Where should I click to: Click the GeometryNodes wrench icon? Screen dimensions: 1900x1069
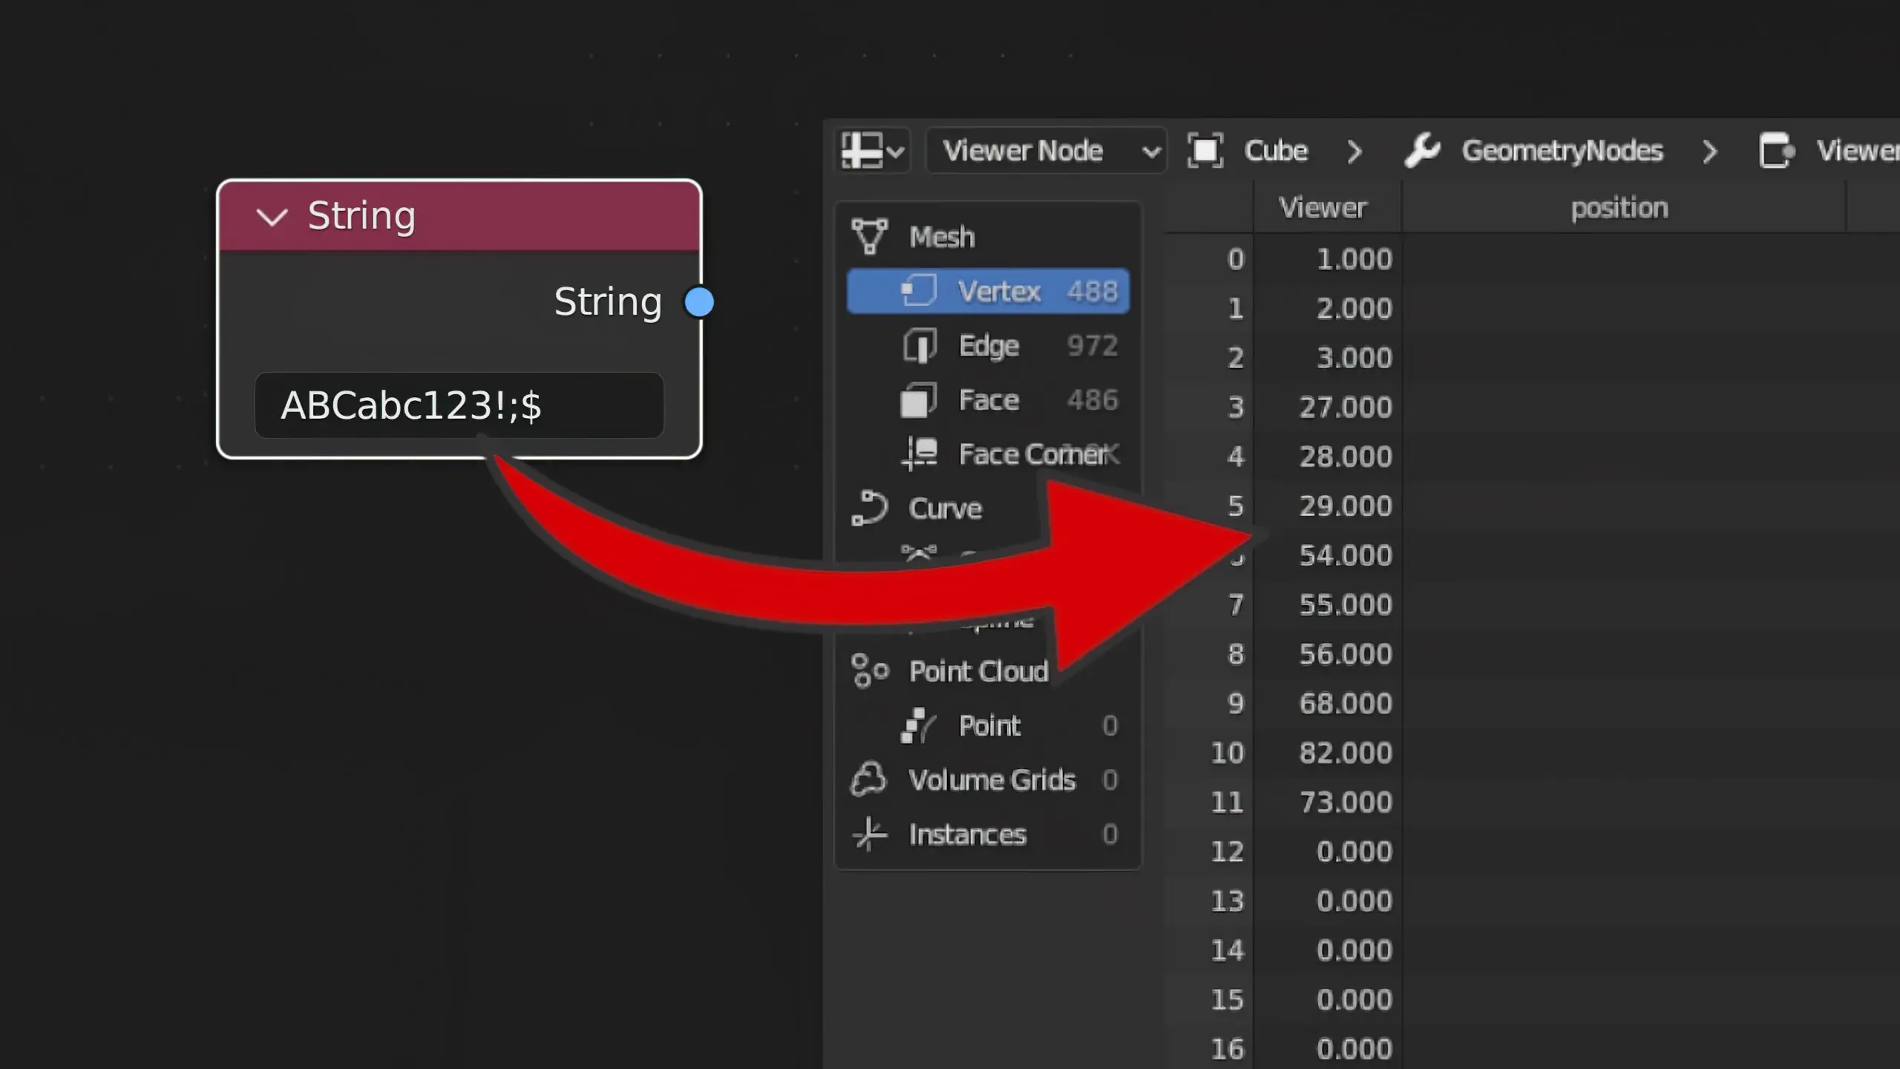click(x=1422, y=151)
